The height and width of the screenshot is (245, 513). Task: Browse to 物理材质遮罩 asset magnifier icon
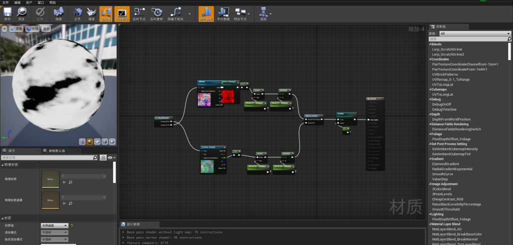[x=70, y=203]
